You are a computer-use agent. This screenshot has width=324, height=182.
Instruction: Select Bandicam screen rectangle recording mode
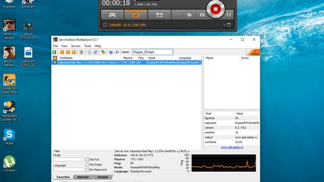(136, 15)
